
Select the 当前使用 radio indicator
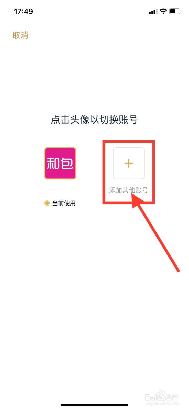coord(47,203)
